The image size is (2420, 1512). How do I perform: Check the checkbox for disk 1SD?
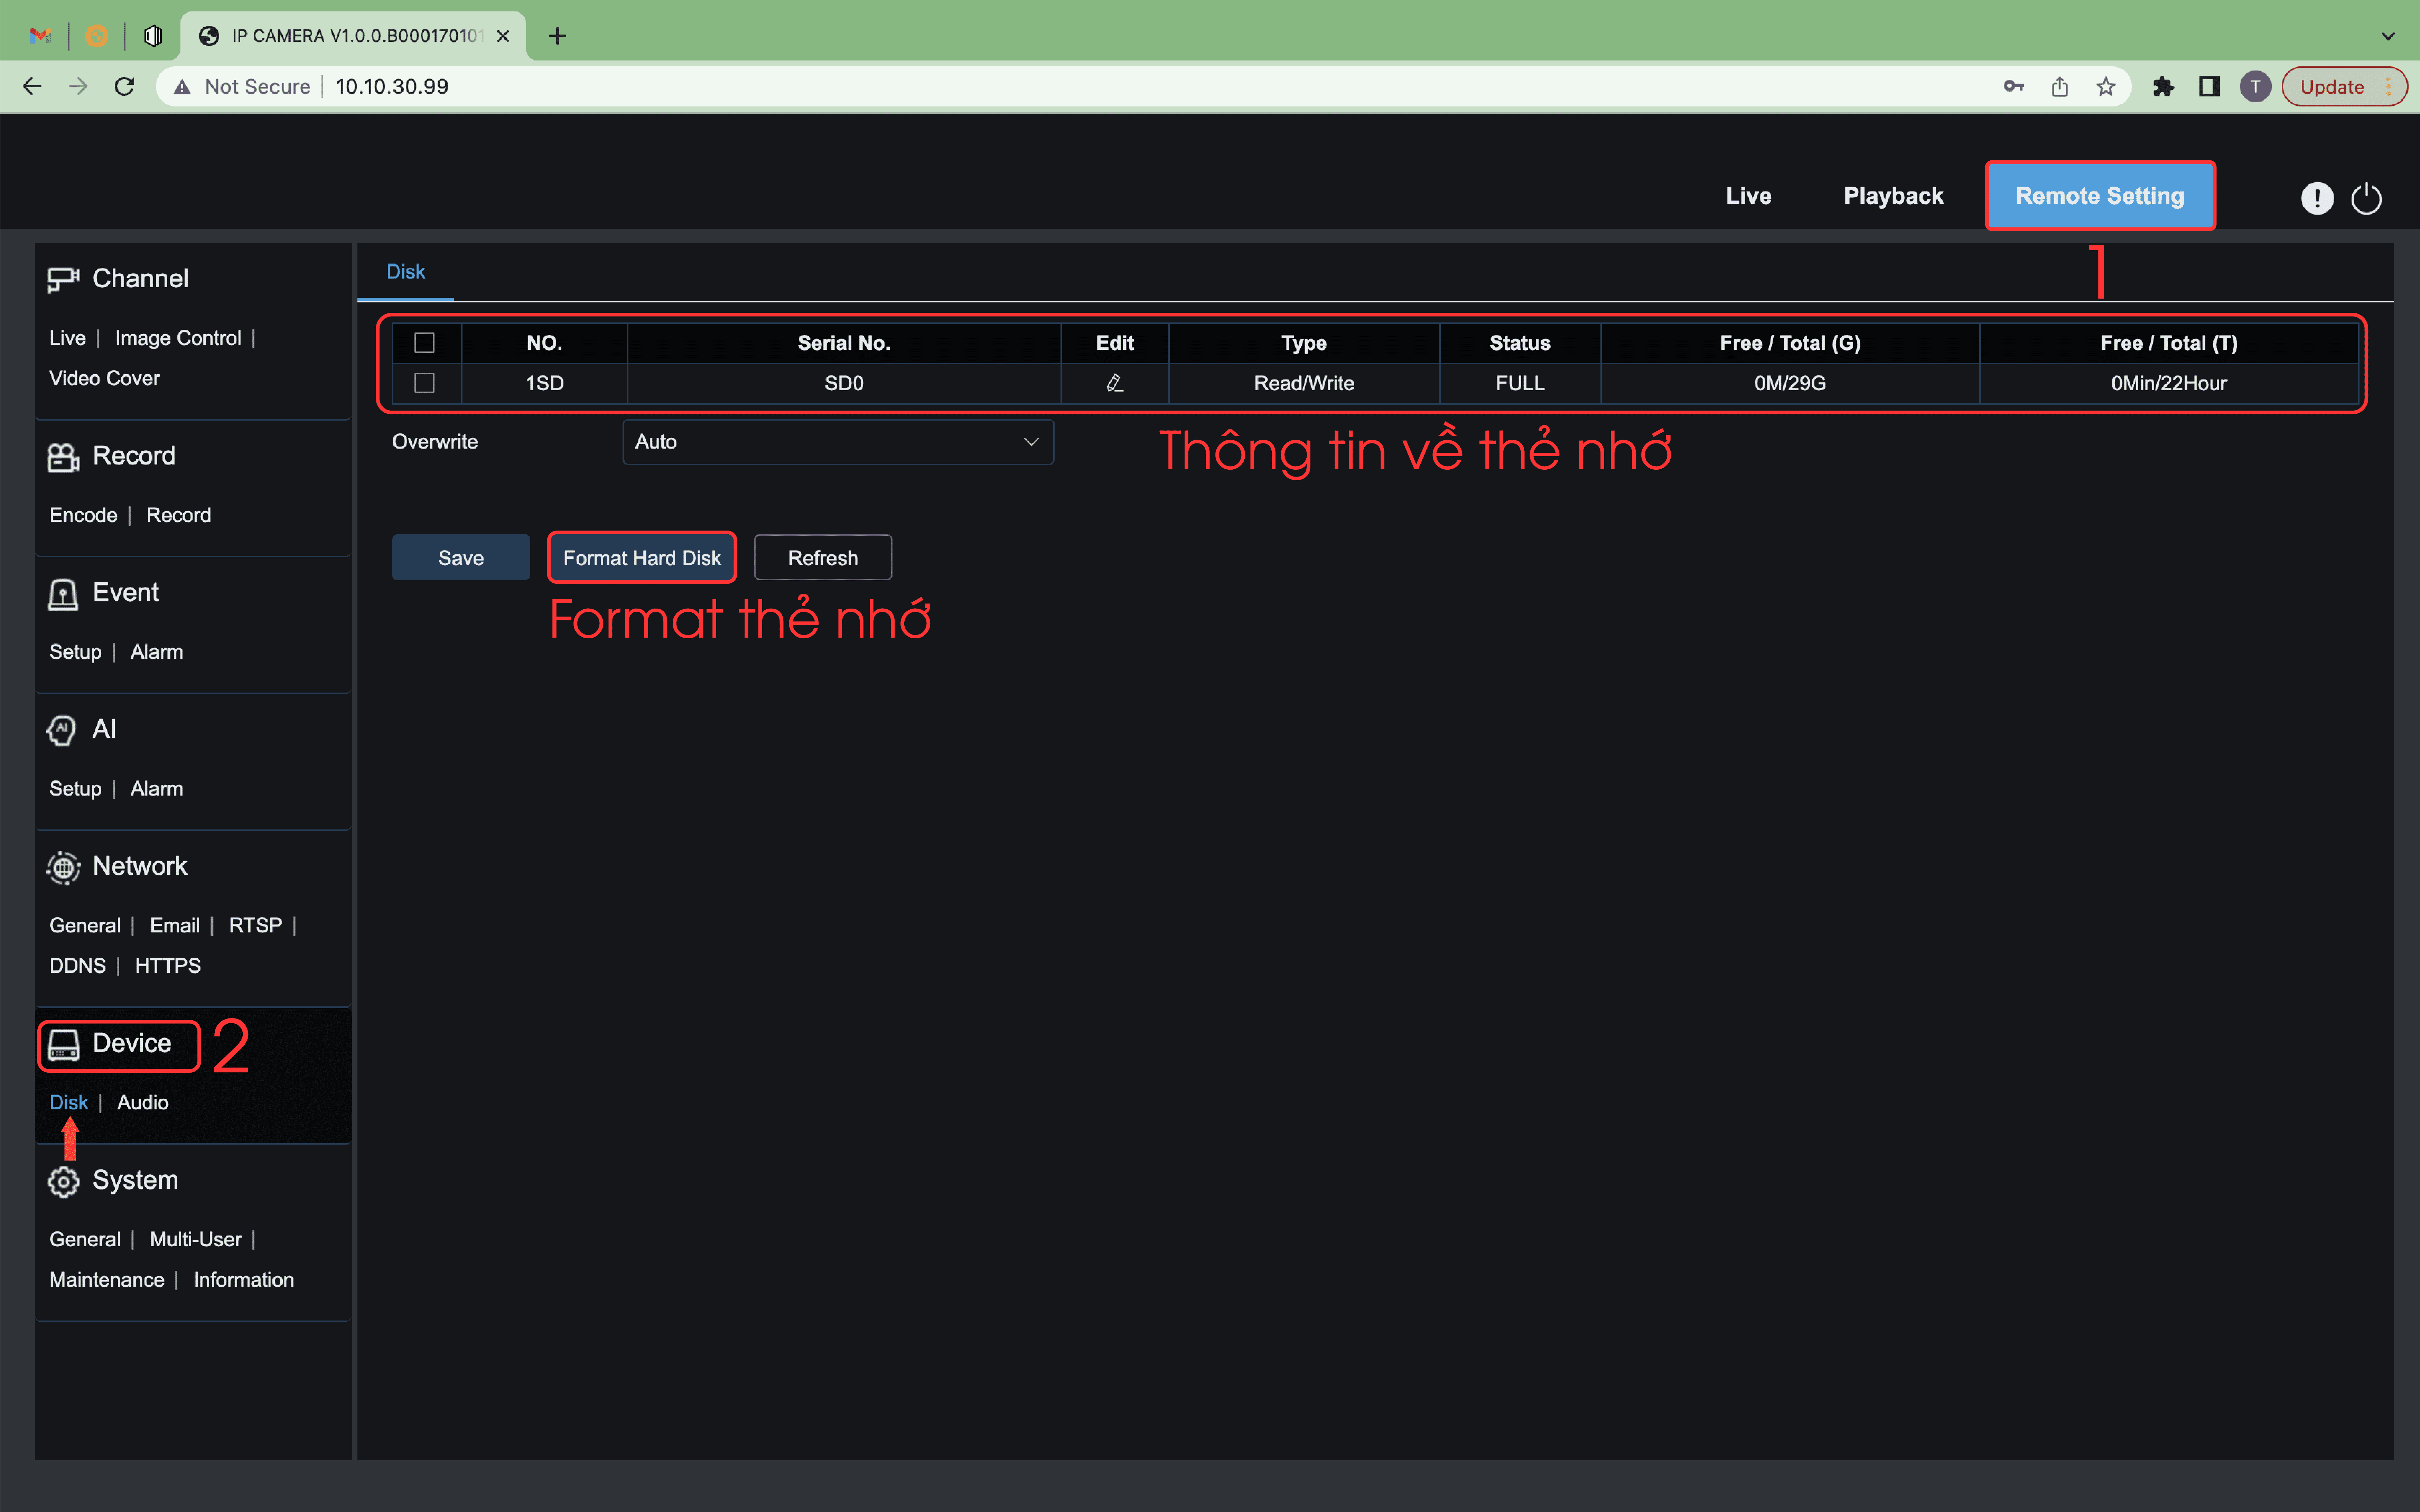pos(424,383)
